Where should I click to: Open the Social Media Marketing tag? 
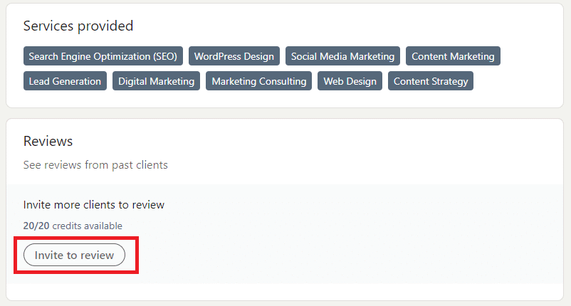point(342,56)
